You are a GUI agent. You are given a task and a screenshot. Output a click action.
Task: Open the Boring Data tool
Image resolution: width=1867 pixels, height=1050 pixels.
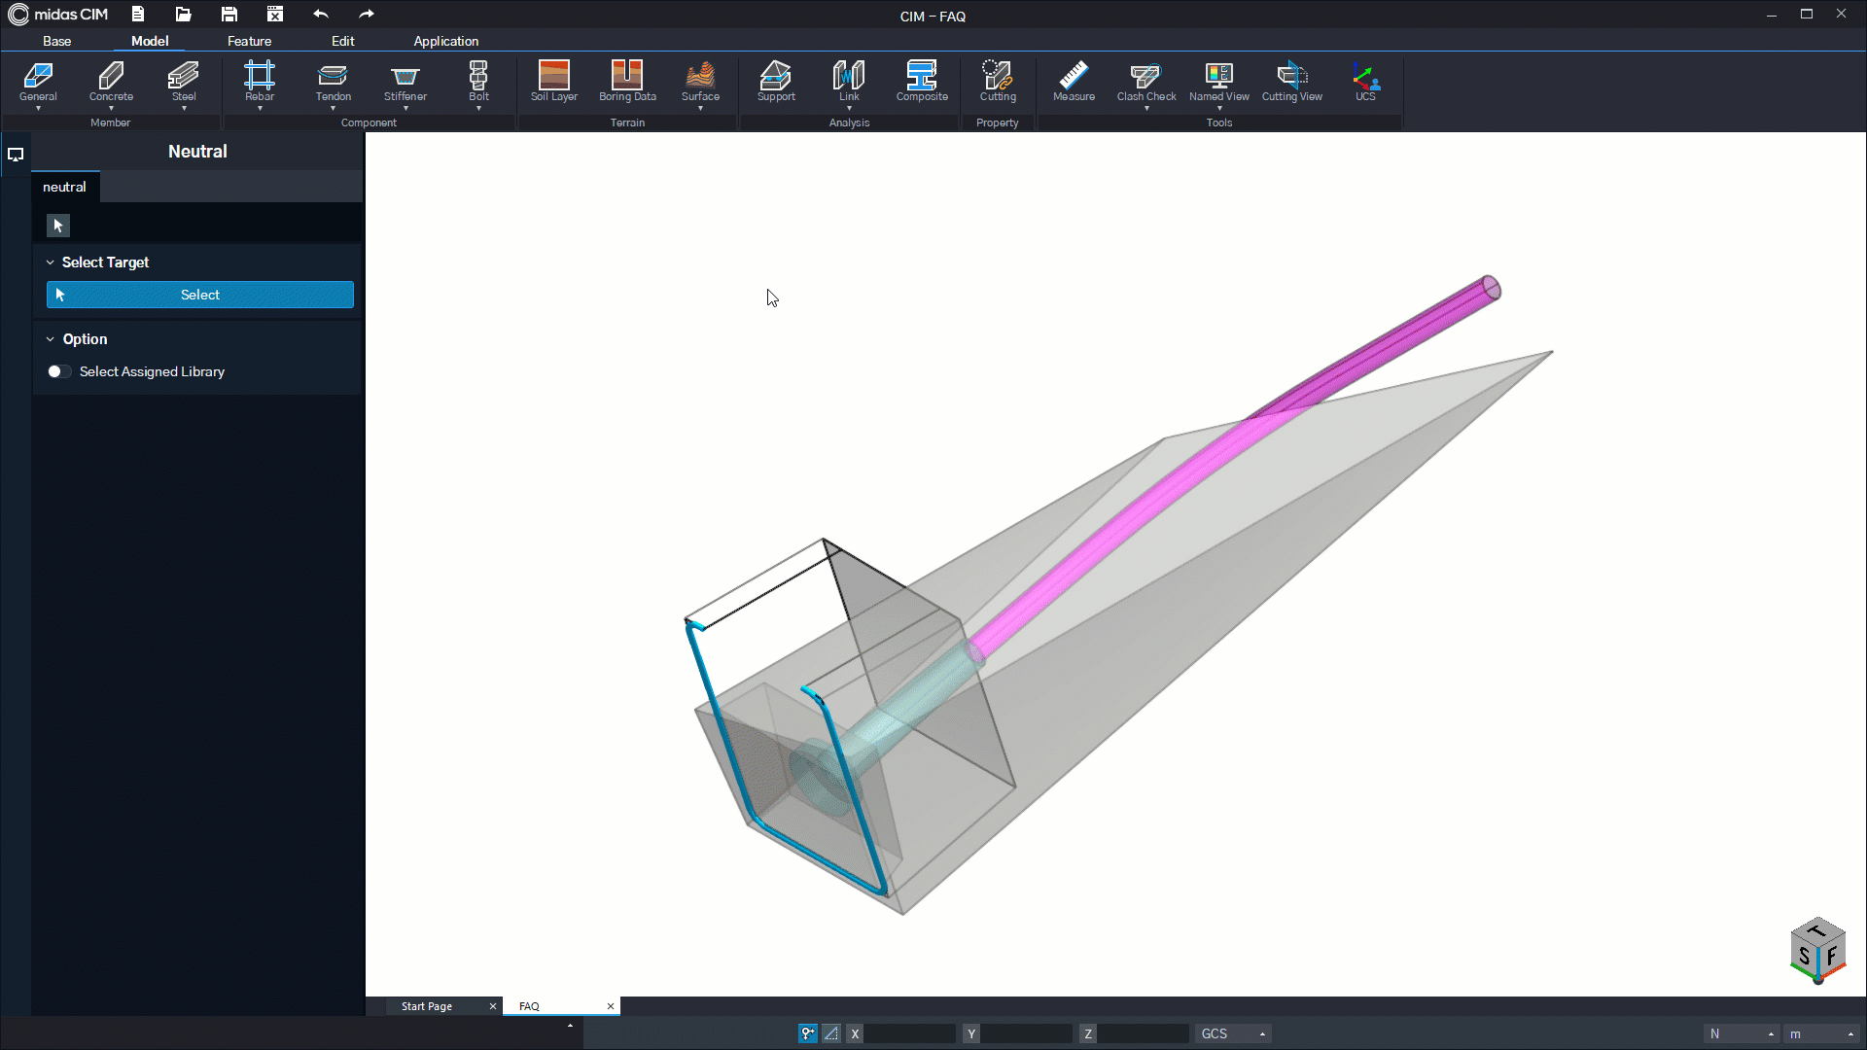pyautogui.click(x=627, y=82)
